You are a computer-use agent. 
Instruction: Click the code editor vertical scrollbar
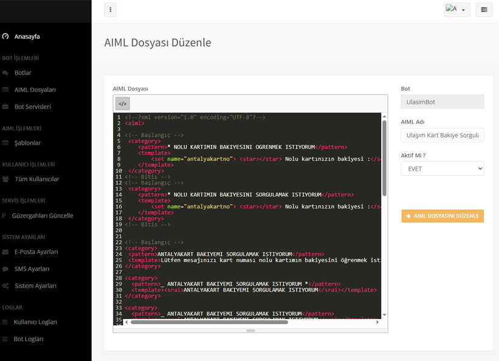(x=384, y=158)
